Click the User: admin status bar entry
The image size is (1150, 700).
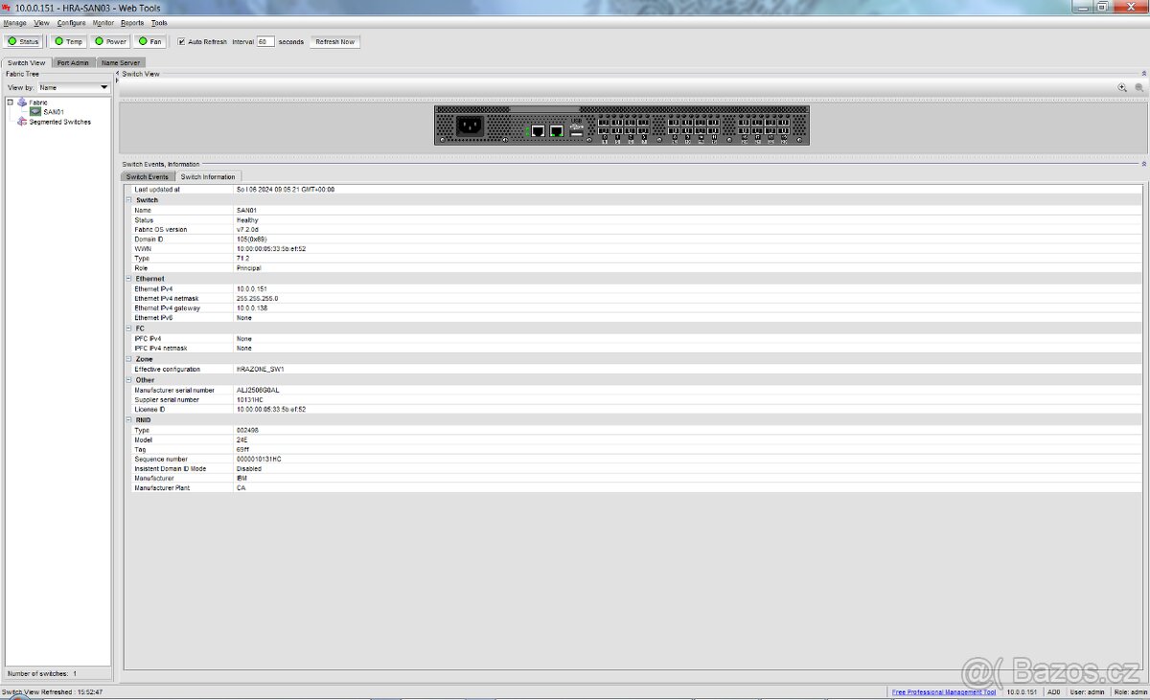pos(1087,691)
